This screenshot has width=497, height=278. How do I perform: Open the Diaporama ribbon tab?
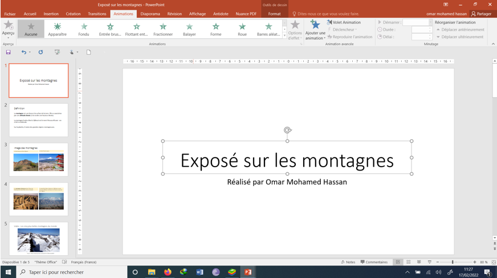(x=150, y=14)
